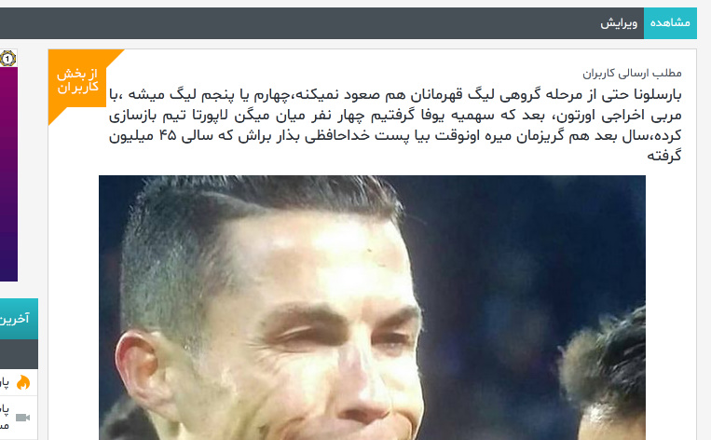Open the purple gradient sidebar banner
Screen dimensions: 711x440
pos(8,174)
